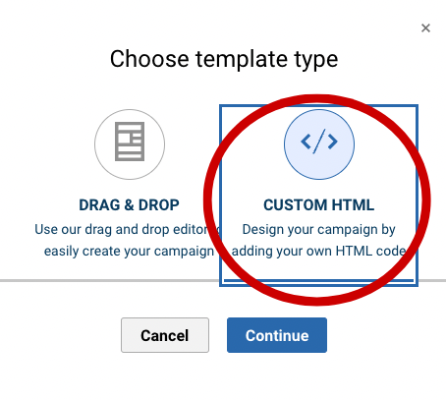Image resolution: width=446 pixels, height=400 pixels.
Task: Close the template type dialog
Action: click(x=425, y=28)
